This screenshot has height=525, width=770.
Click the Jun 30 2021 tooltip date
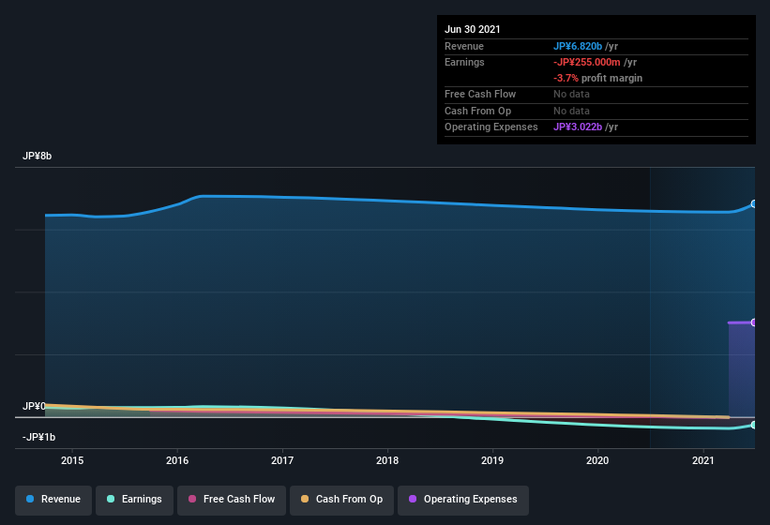[x=473, y=29]
